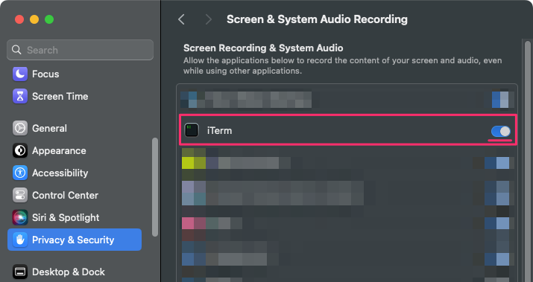Select Appearance in the sidebar
Screen dimensions: 533x282
(x=59, y=150)
